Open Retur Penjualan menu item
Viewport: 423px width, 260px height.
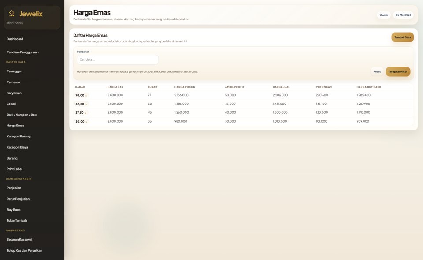(18, 199)
